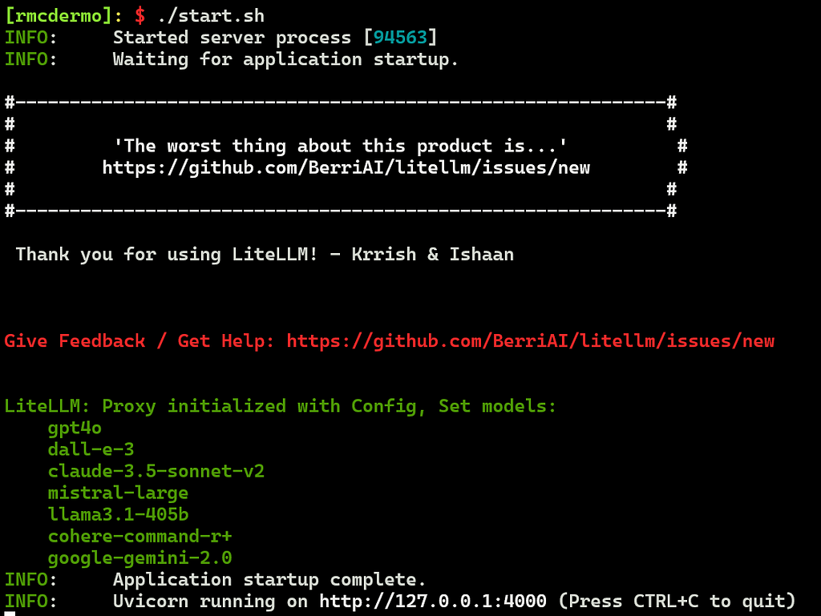Click the red dollar sign prompt symbol
This screenshot has width=821, height=616.
(140, 16)
